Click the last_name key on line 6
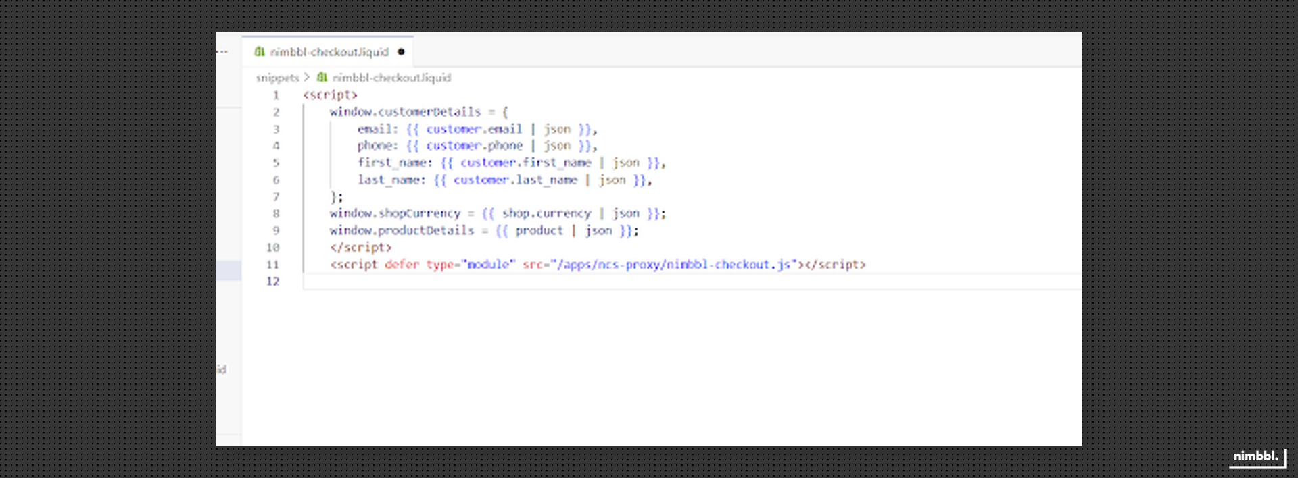 click(x=389, y=180)
